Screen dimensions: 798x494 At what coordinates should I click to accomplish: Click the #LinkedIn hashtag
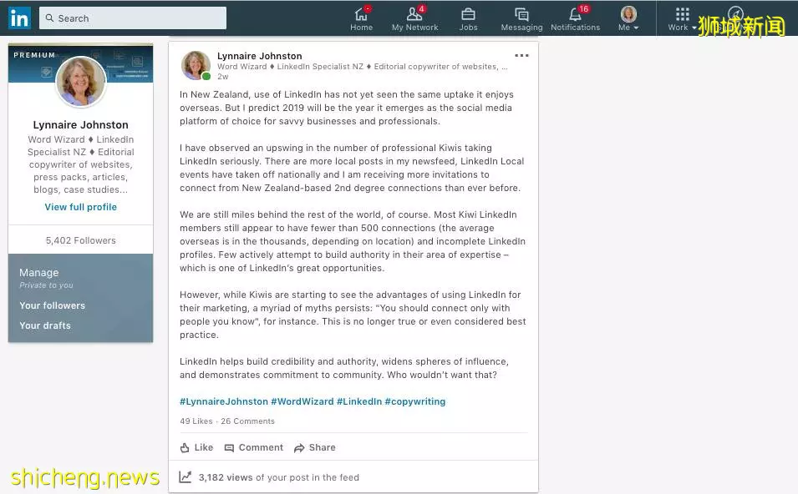click(x=359, y=401)
